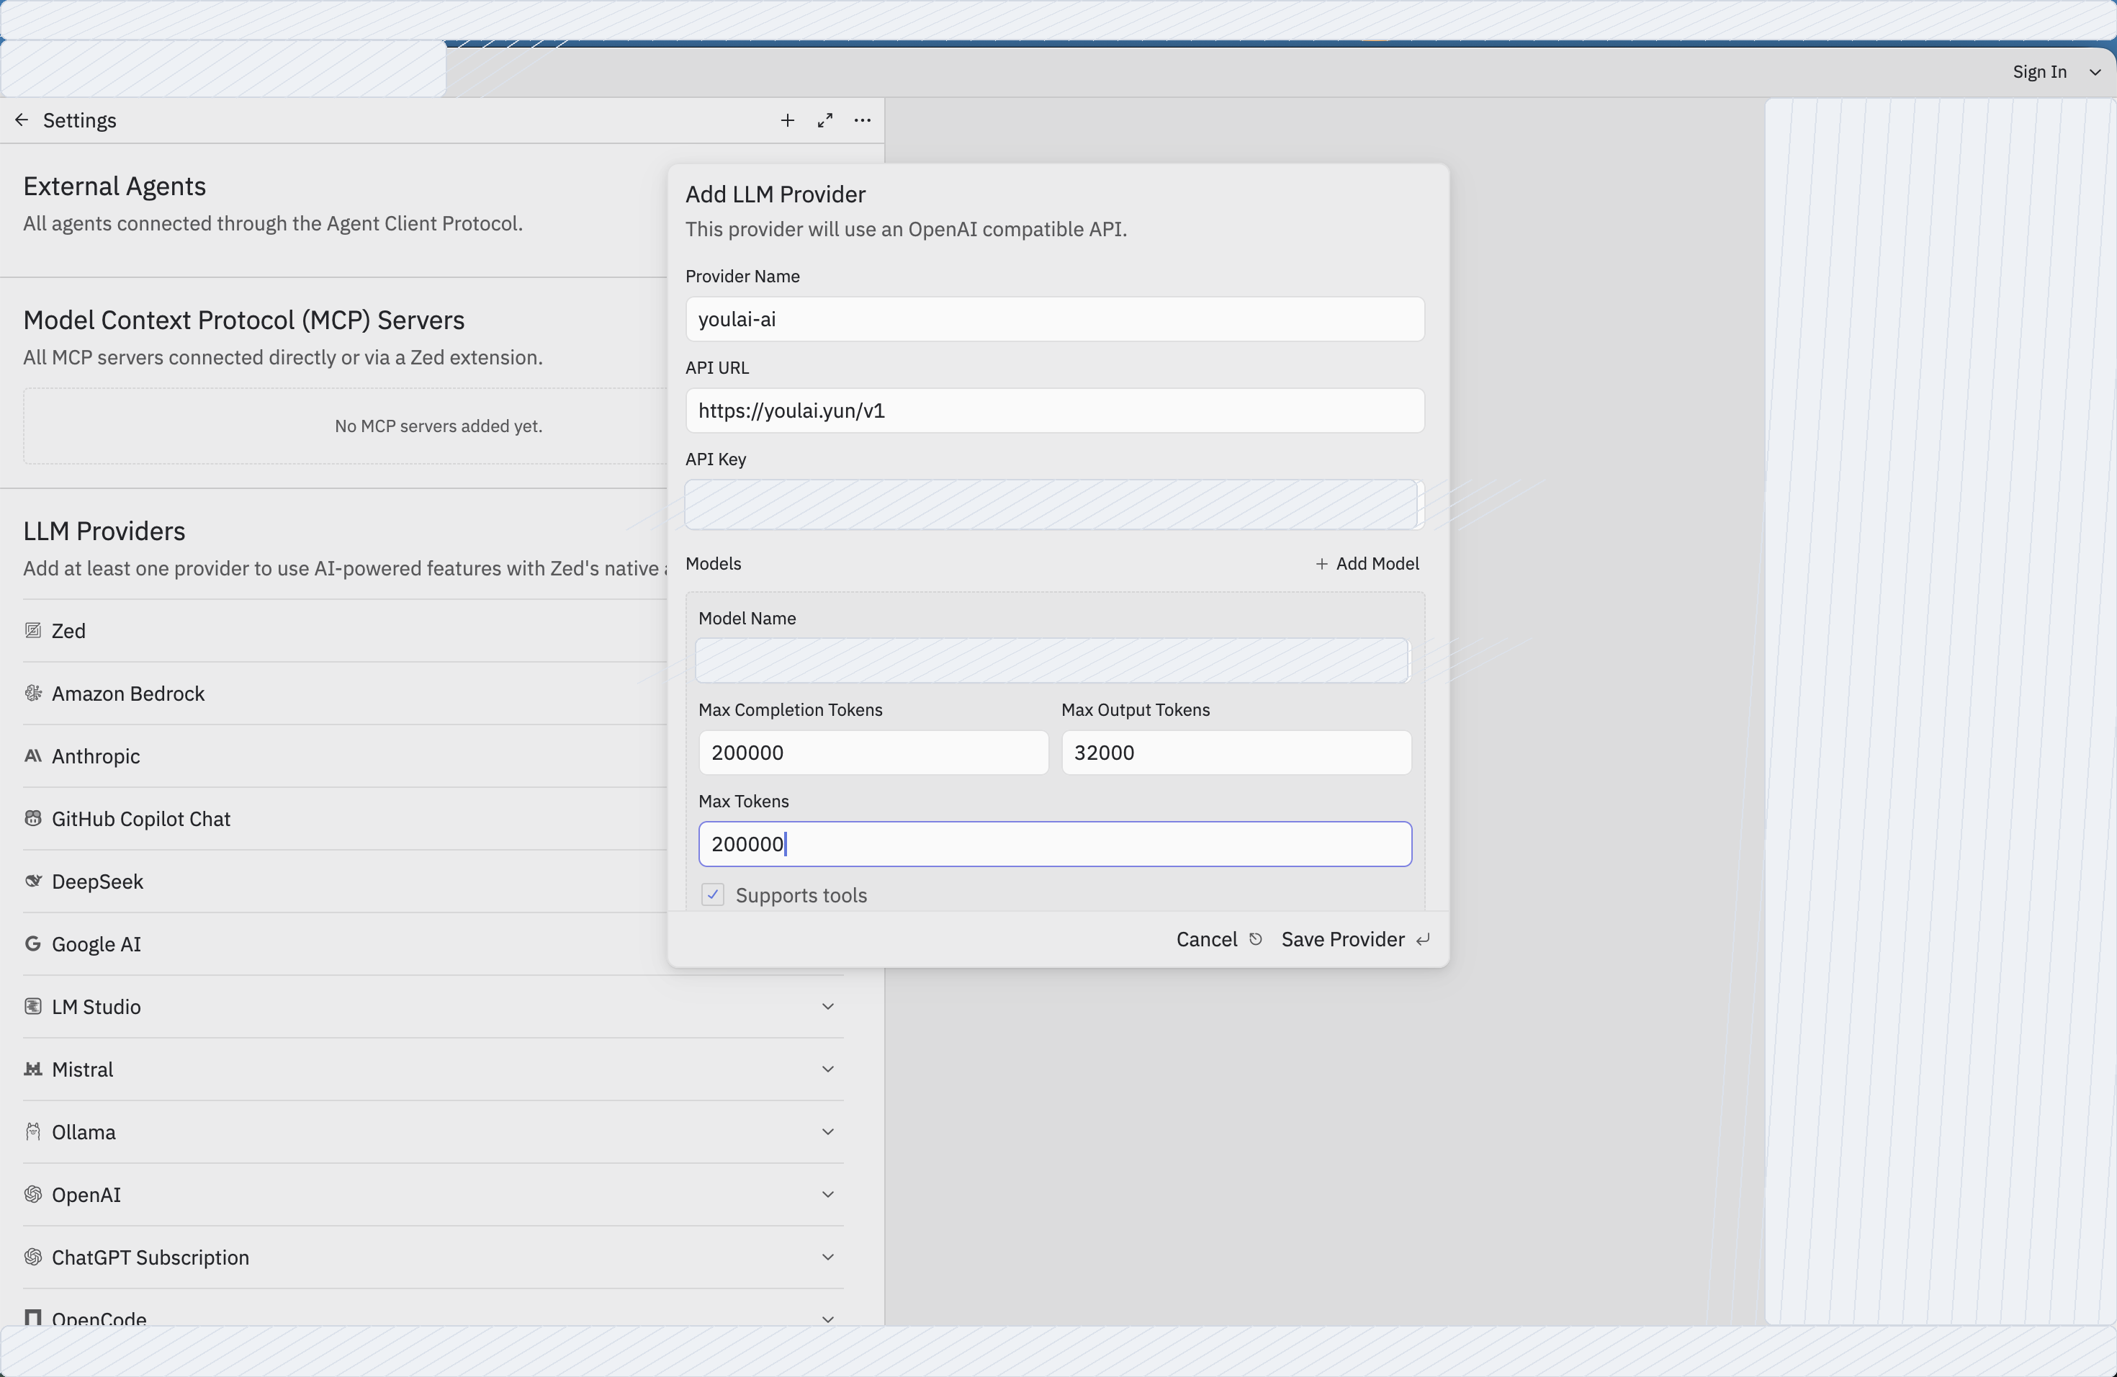Click the reset icon beside Cancel

pos(1256,939)
